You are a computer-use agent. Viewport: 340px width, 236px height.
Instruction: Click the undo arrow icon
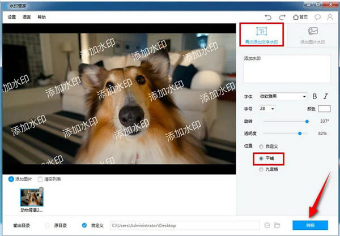[x=268, y=17]
